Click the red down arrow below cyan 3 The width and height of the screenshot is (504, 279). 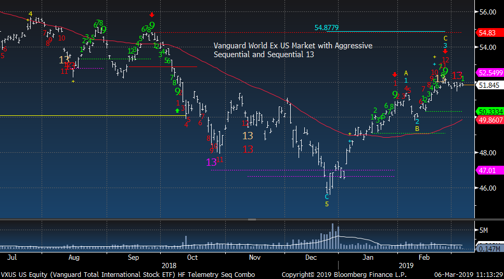pyautogui.click(x=445, y=51)
